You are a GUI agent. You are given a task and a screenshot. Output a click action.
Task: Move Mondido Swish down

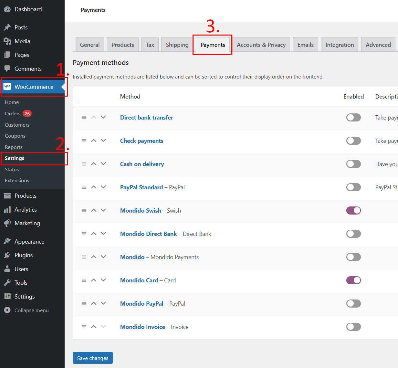click(103, 210)
